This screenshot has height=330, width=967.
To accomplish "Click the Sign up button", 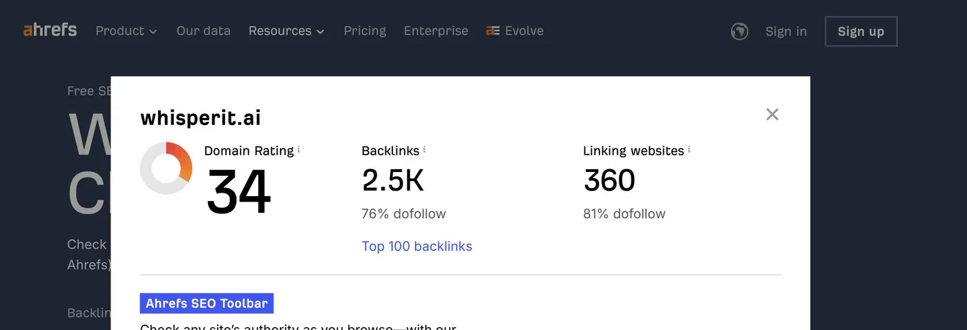I will [861, 32].
